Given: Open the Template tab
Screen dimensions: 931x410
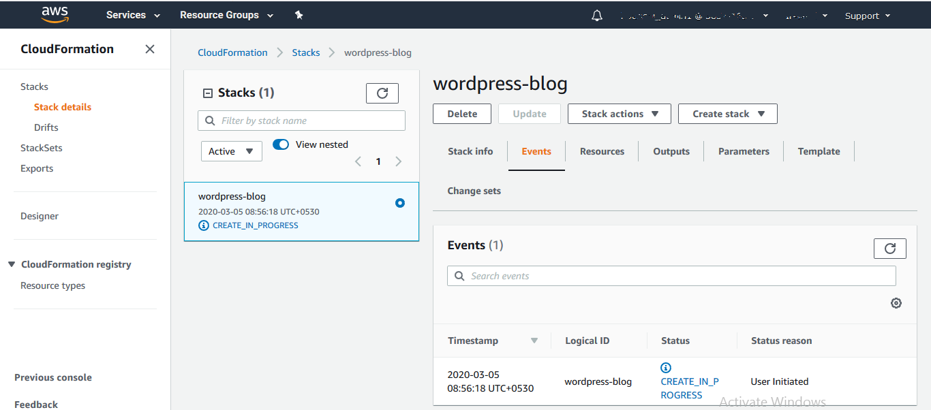Looking at the screenshot, I should (819, 151).
